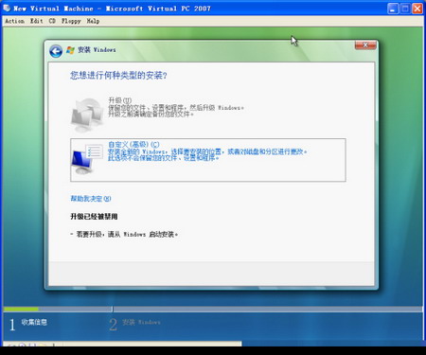426x355 pixels.
Task: Click step 2 安装 Windows label
Action: click(x=141, y=322)
